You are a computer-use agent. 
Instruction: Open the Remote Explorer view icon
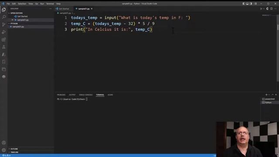pos(4,69)
